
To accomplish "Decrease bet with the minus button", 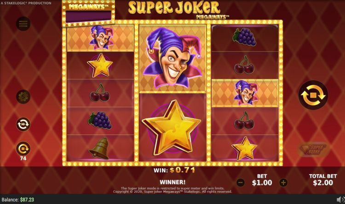I will (241, 182).
